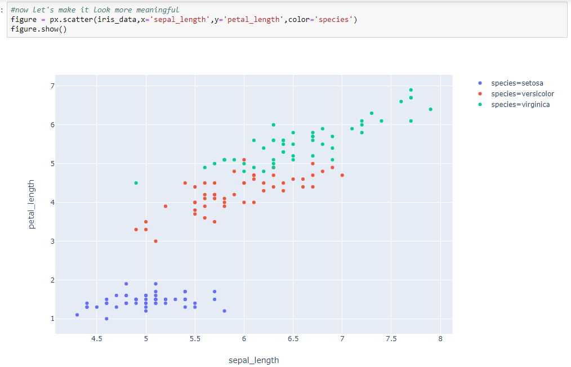Click the petal_length y-axis title
The image size is (571, 367).
tap(32, 203)
